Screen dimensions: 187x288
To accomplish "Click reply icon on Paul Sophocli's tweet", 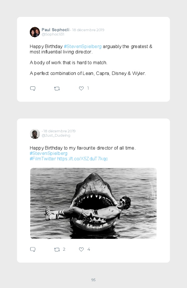I will 33,89.
